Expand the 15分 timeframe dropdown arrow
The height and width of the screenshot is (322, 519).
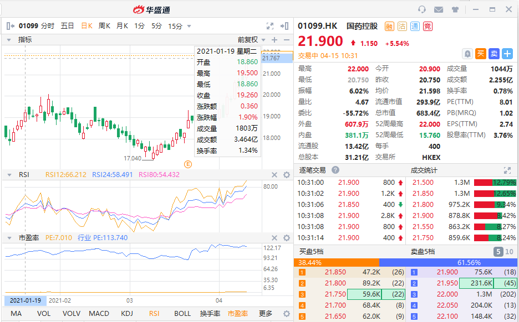[189, 26]
